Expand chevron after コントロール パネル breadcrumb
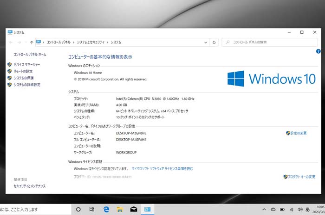 pyautogui.click(x=74, y=43)
